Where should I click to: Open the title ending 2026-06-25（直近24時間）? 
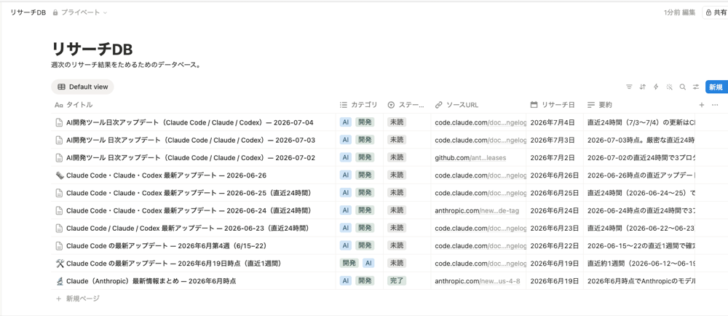(189, 193)
